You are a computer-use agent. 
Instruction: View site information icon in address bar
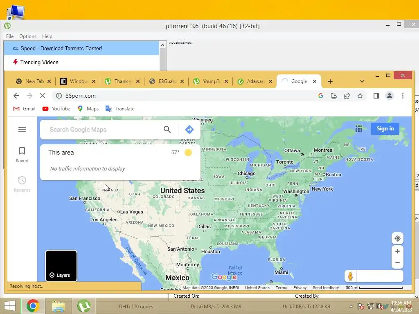point(59,96)
